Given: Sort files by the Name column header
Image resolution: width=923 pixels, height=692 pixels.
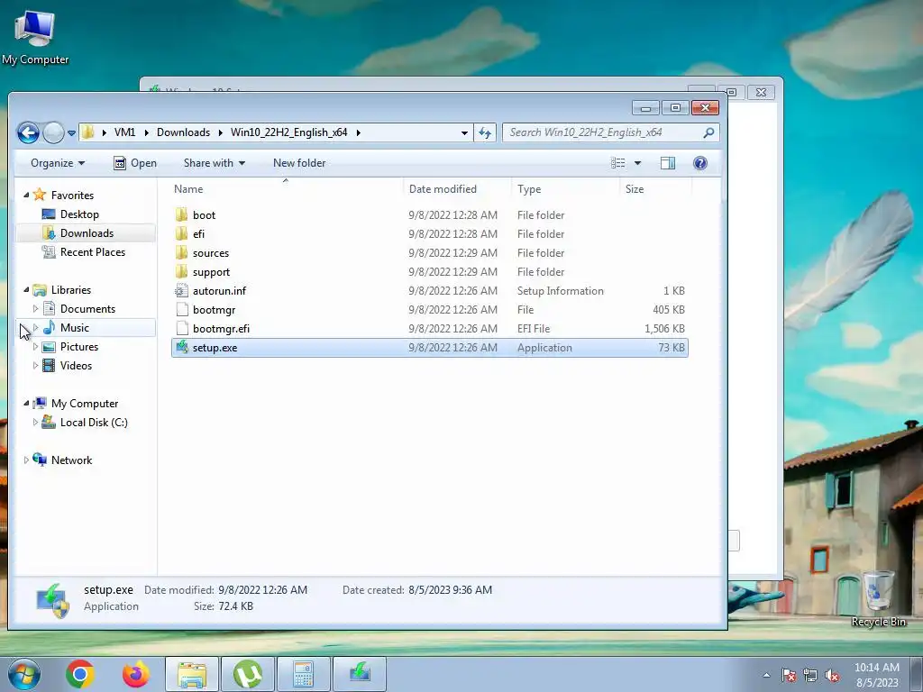Looking at the screenshot, I should click(286, 189).
